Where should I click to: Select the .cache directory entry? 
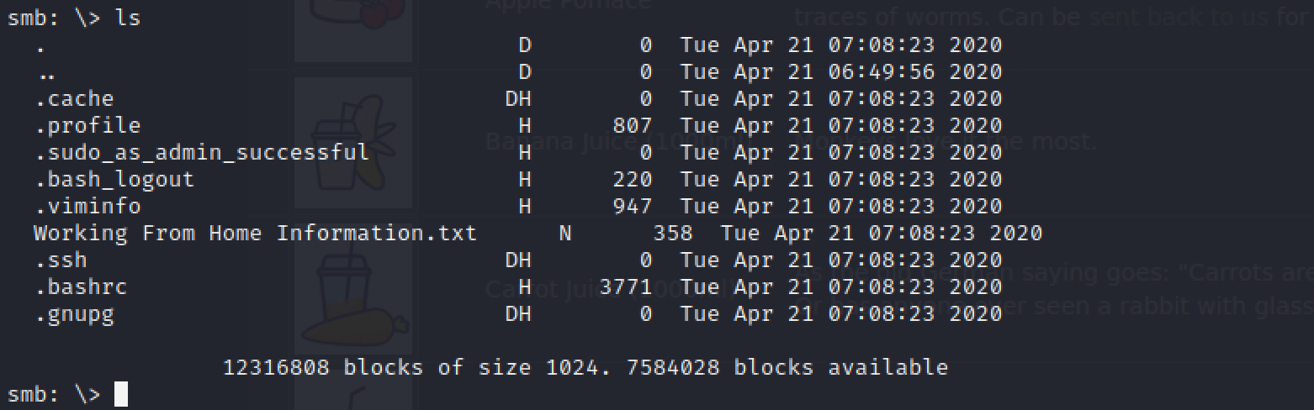(x=74, y=98)
